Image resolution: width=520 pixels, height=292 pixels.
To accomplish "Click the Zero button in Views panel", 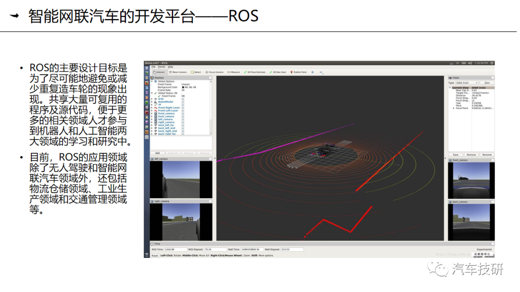I will 487,83.
